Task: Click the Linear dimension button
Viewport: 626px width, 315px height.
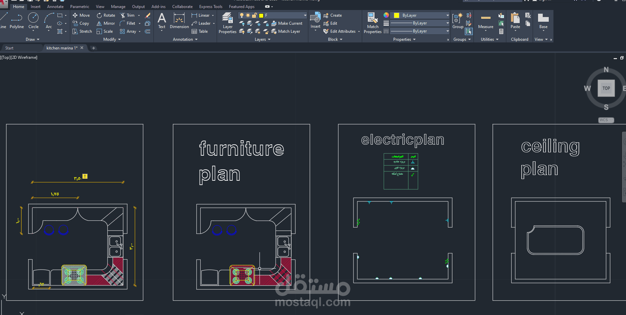Action: pos(201,15)
